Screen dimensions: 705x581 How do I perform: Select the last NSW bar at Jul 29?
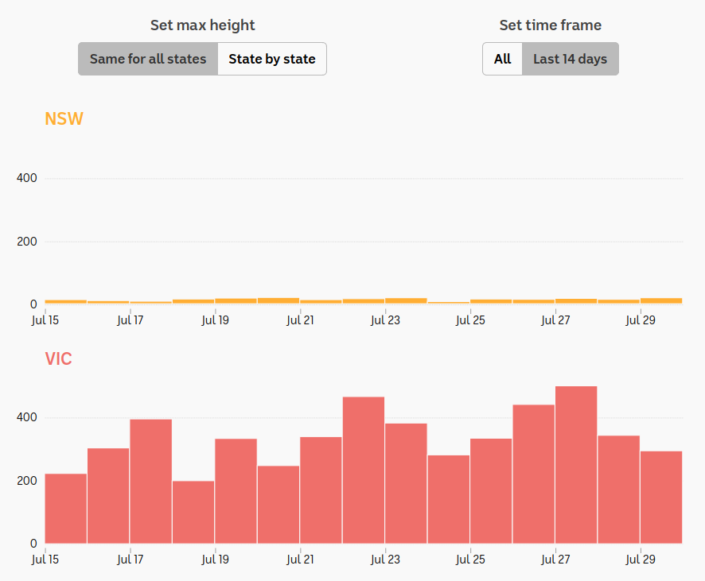tap(661, 300)
